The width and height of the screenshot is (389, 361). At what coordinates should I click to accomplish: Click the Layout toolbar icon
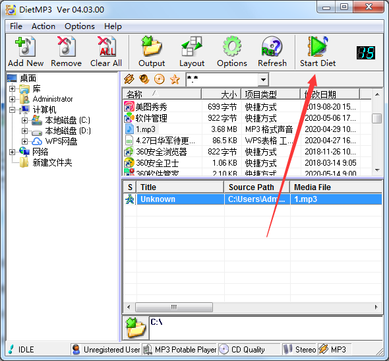tap(192, 46)
